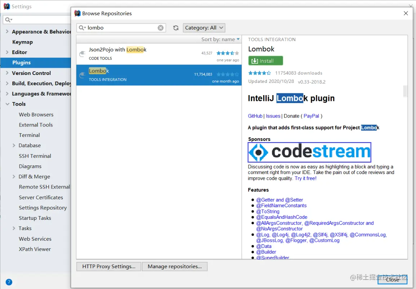Select Keymap in the Settings tree

(x=23, y=42)
